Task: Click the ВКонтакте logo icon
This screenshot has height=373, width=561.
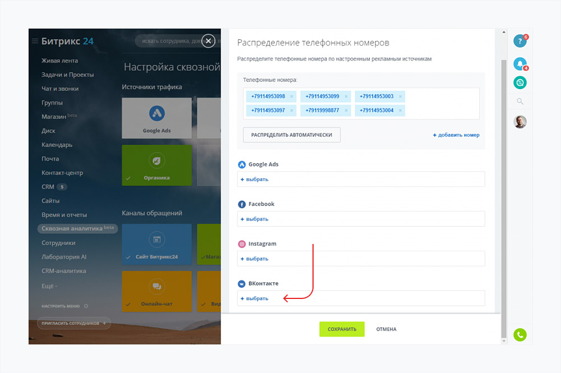Action: (x=242, y=284)
